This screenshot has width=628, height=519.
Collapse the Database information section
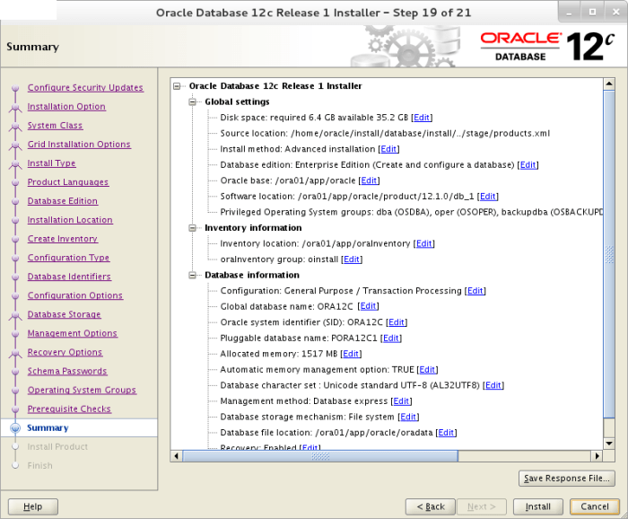tap(193, 276)
